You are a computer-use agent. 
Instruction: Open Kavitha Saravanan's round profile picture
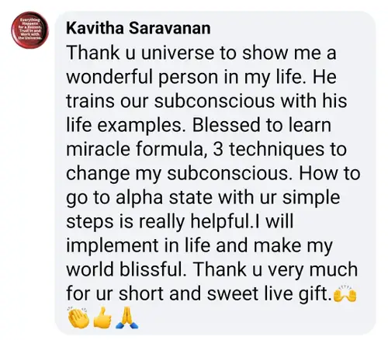30,30
